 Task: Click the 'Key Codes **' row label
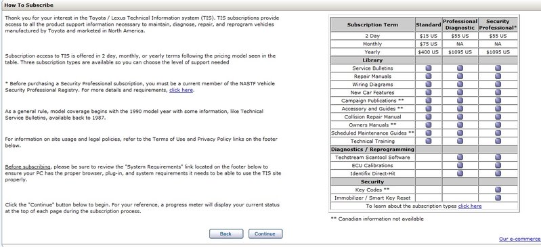372,189
